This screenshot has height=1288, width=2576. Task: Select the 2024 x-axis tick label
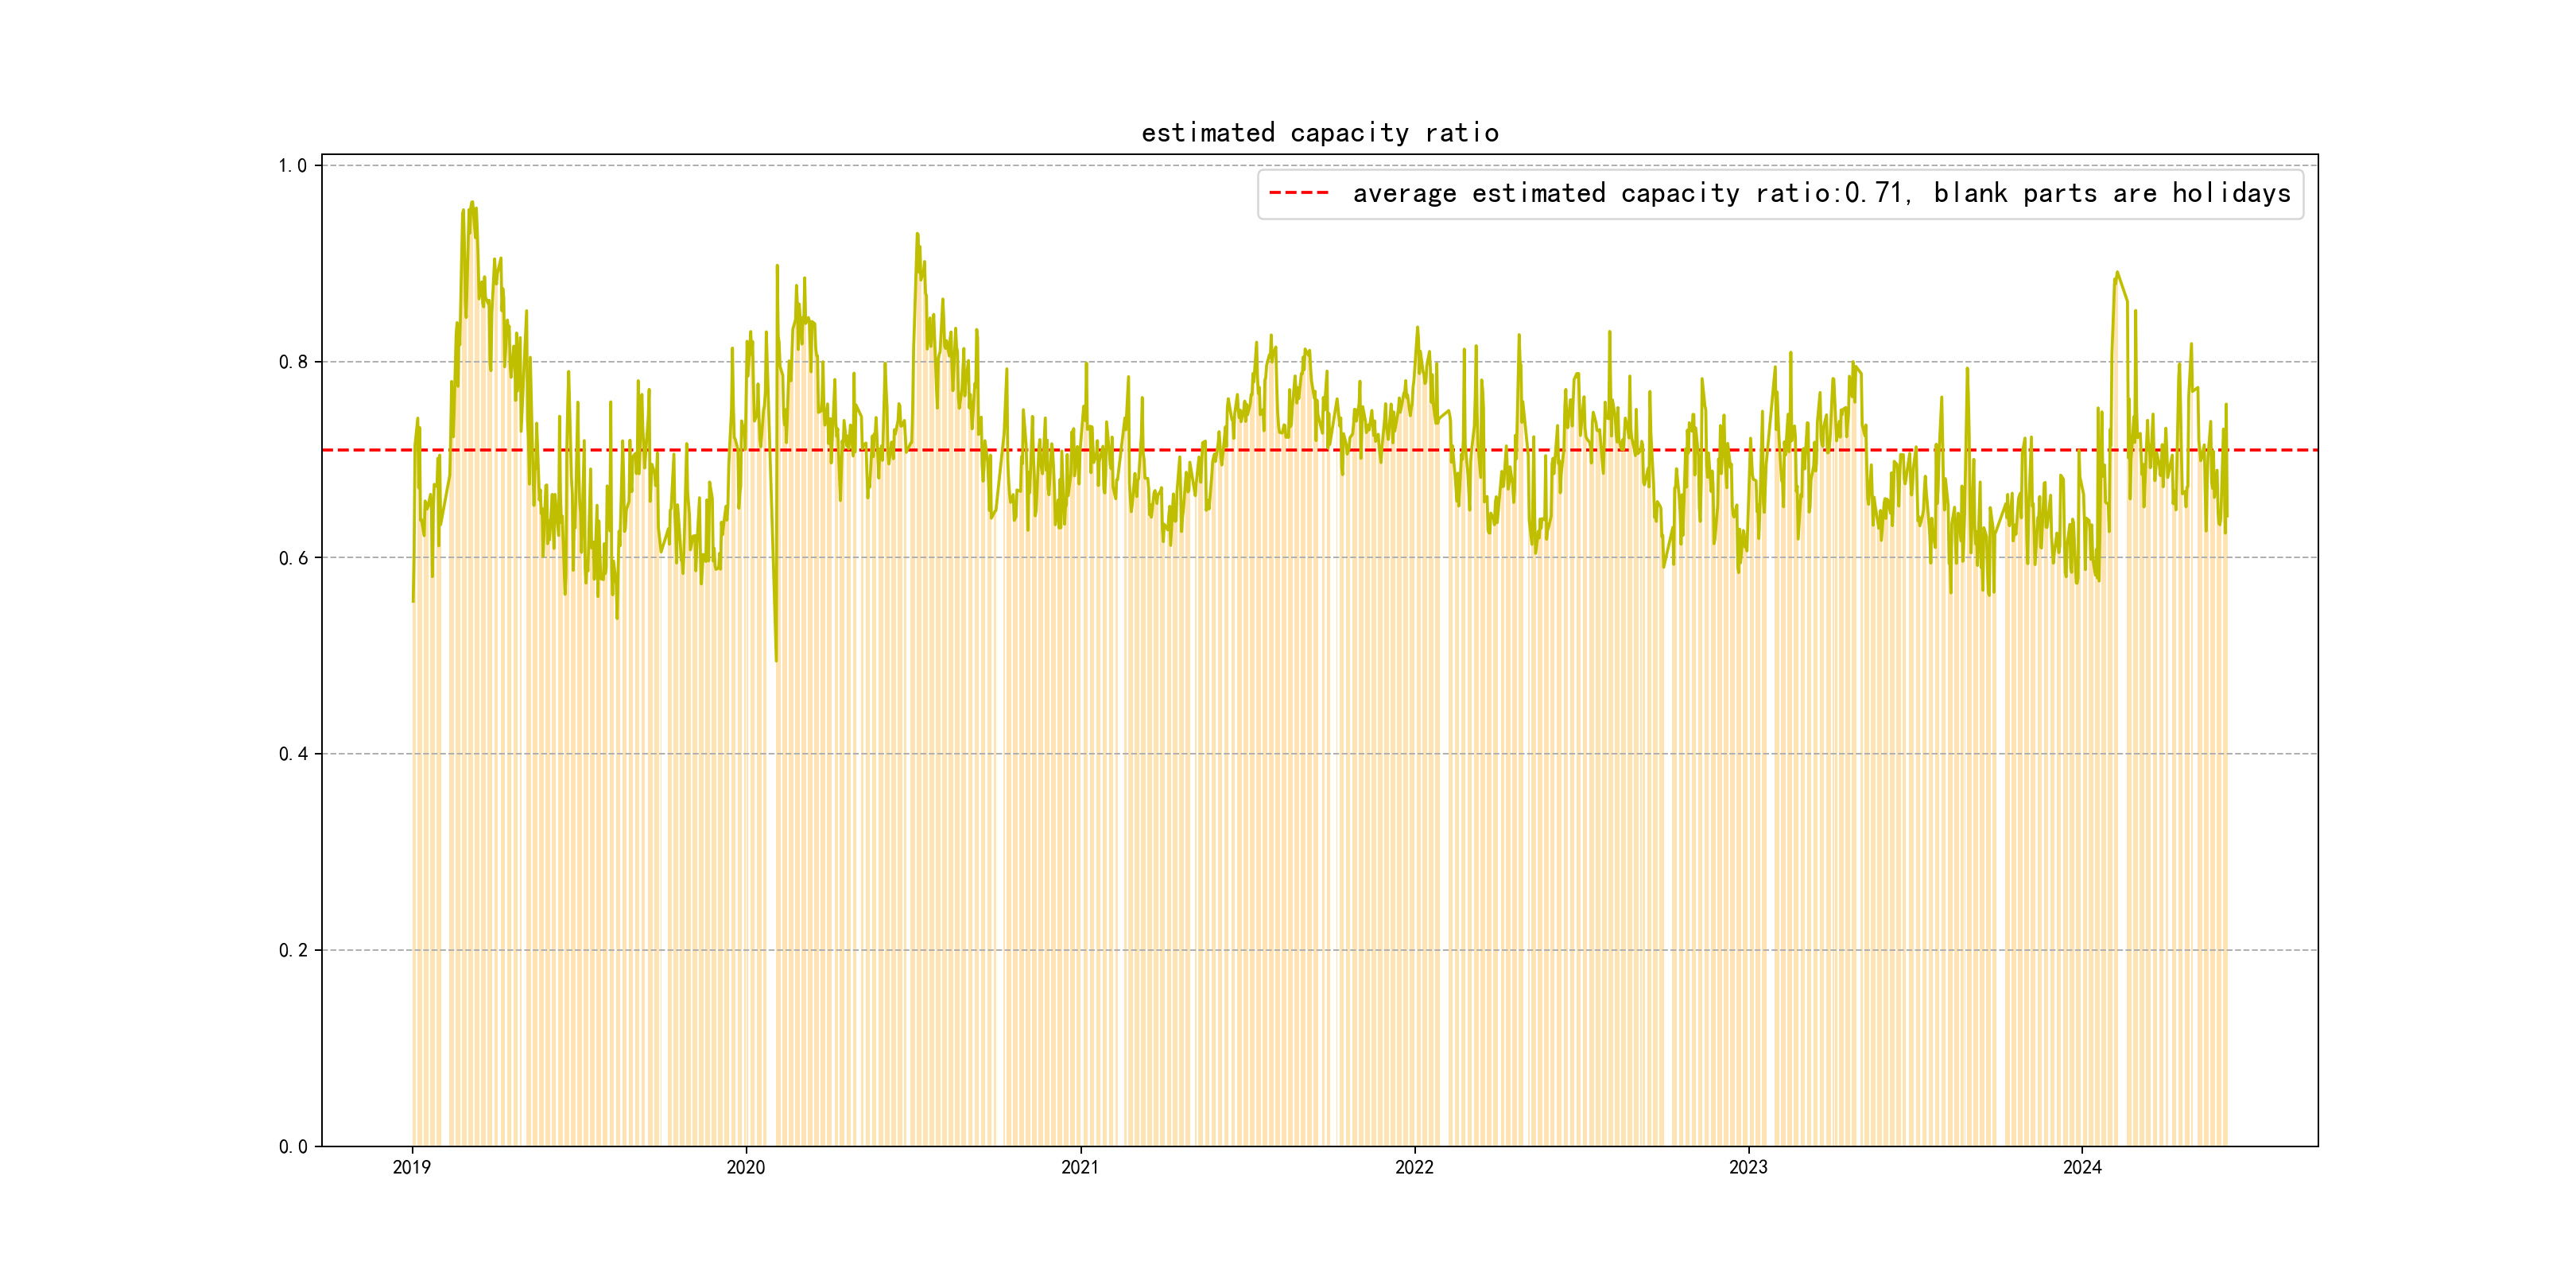pyautogui.click(x=2082, y=1167)
